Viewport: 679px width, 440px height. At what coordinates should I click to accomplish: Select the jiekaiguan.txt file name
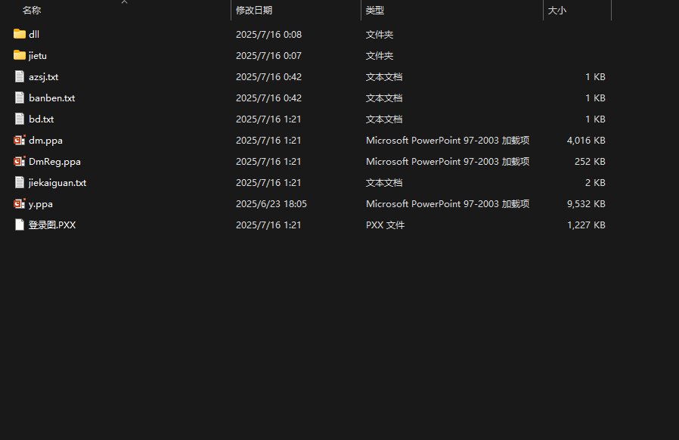click(x=57, y=183)
